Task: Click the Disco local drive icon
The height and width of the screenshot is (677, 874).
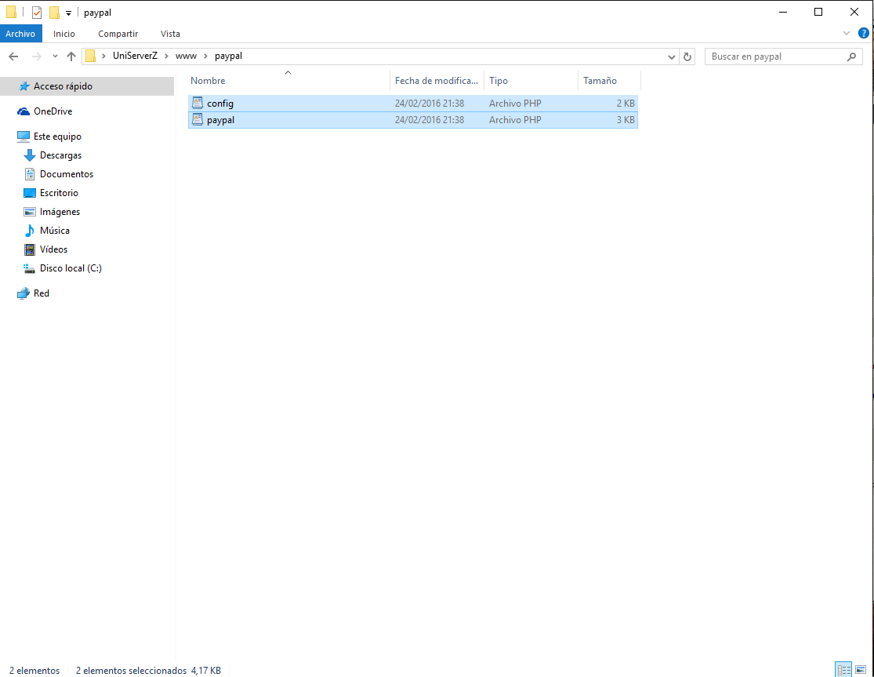Action: click(x=29, y=268)
